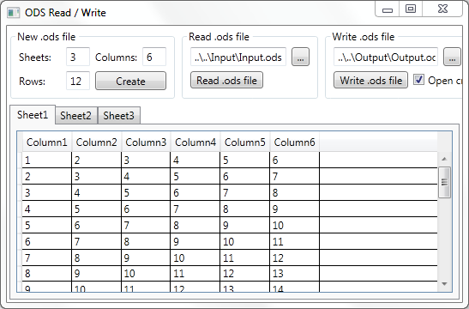Focus the Sheets number field
469x309 pixels.
pos(78,57)
